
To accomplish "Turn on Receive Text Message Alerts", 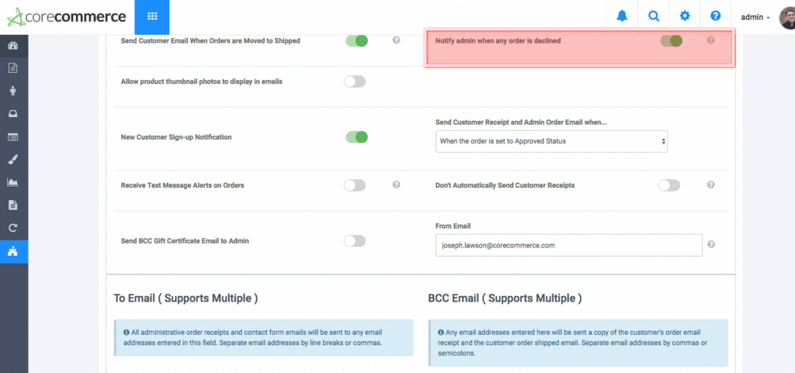I will pyautogui.click(x=354, y=185).
